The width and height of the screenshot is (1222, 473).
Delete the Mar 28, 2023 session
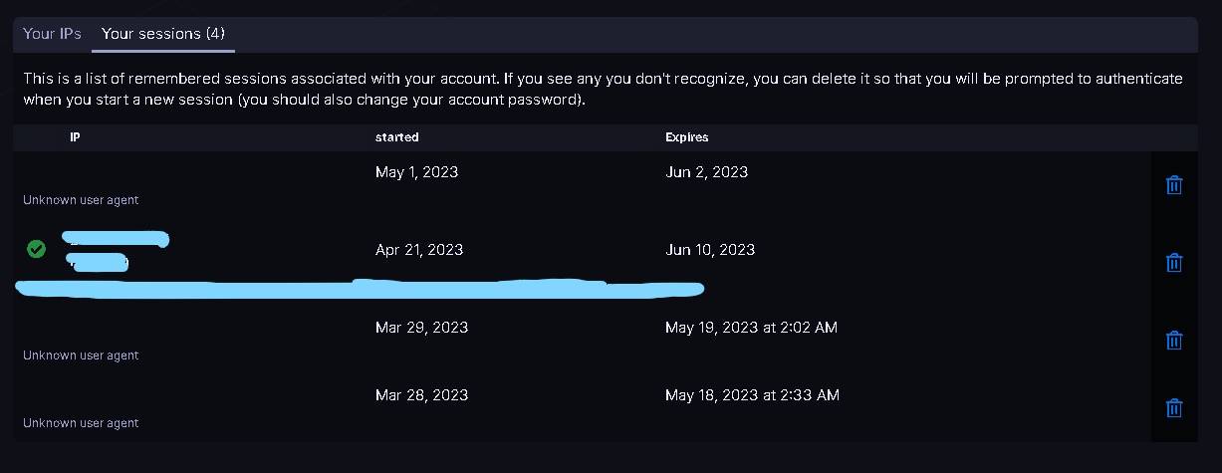click(1174, 408)
